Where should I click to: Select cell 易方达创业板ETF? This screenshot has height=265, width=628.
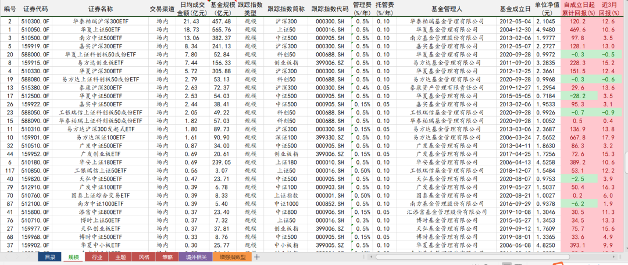point(100,63)
